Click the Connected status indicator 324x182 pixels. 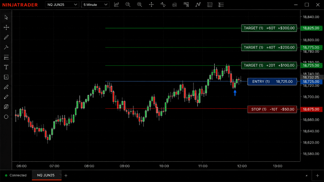pos(16,175)
